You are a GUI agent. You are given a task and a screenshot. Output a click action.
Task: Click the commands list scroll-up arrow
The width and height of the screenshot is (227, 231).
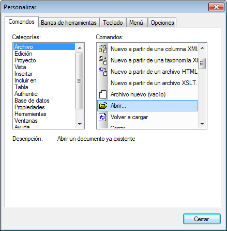[x=202, y=48]
